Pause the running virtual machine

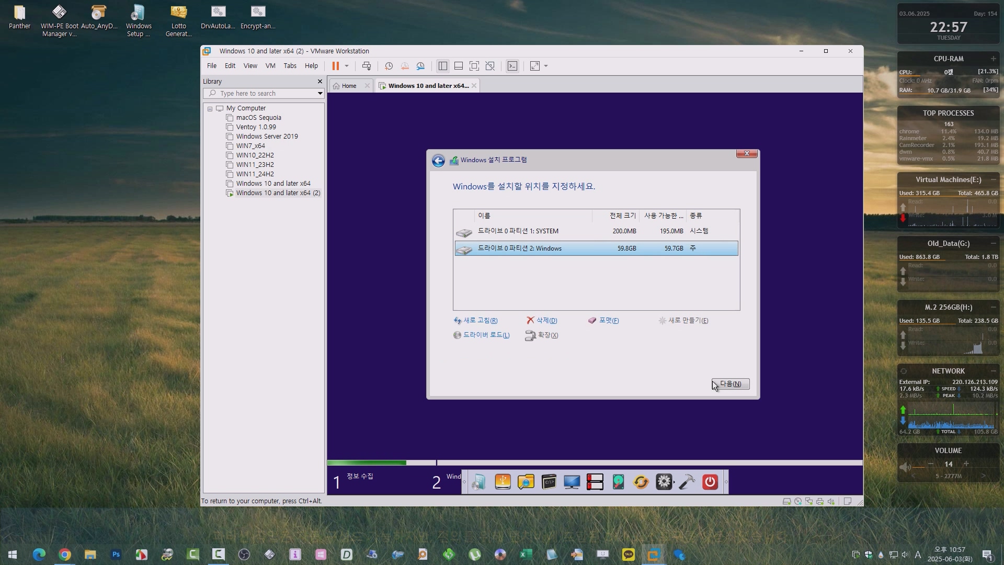click(x=335, y=66)
